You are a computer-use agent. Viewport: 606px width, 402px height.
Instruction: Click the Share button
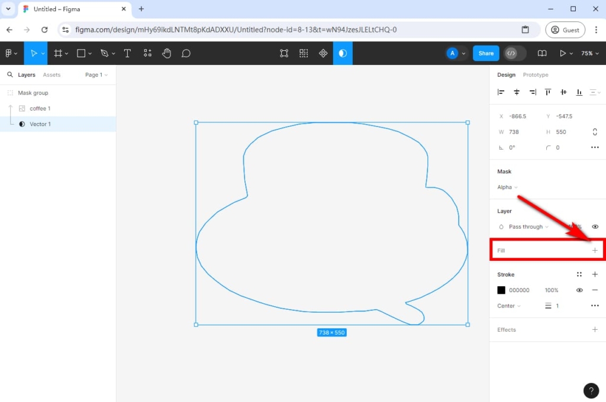point(485,53)
